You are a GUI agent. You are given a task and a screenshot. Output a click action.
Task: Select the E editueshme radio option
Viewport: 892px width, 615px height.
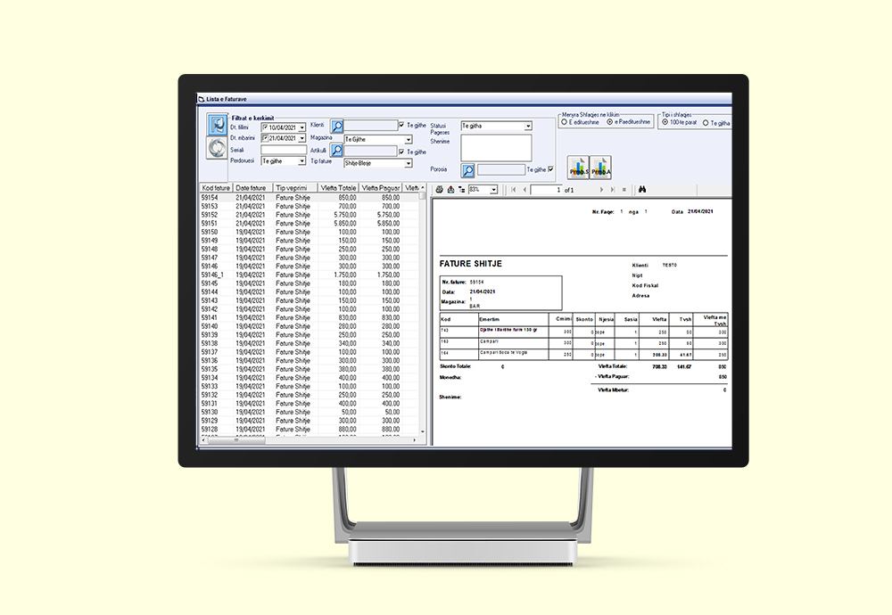[x=564, y=123]
